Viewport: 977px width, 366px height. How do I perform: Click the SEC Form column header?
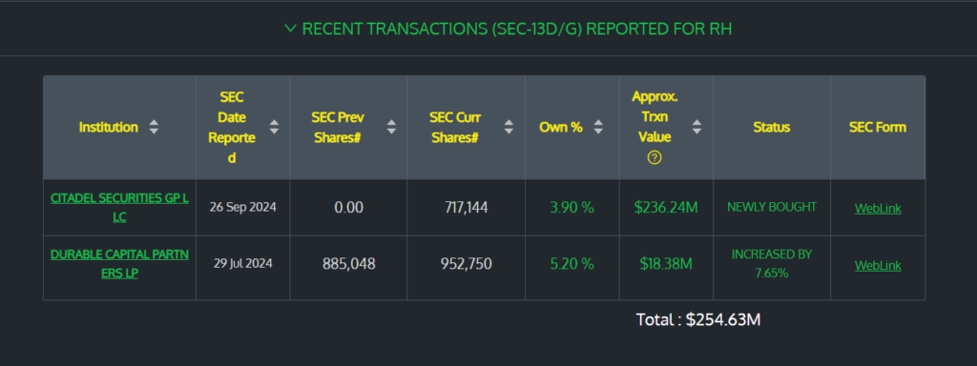(878, 128)
